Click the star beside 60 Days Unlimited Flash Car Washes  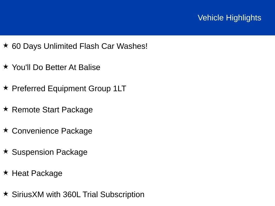pos(6,46)
